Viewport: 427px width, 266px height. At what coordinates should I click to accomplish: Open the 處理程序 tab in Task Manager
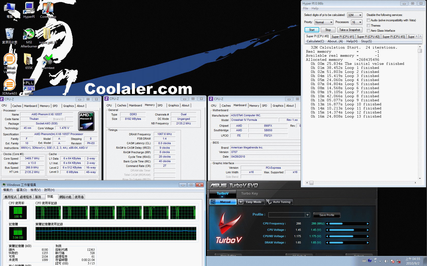[26, 197]
